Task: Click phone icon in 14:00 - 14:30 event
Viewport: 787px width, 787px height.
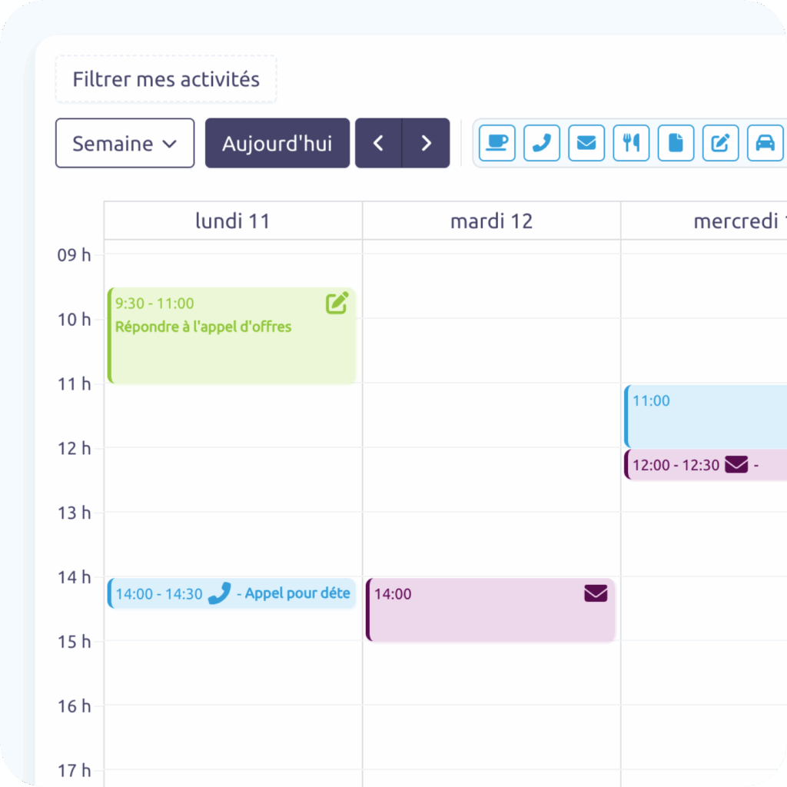Action: (219, 593)
